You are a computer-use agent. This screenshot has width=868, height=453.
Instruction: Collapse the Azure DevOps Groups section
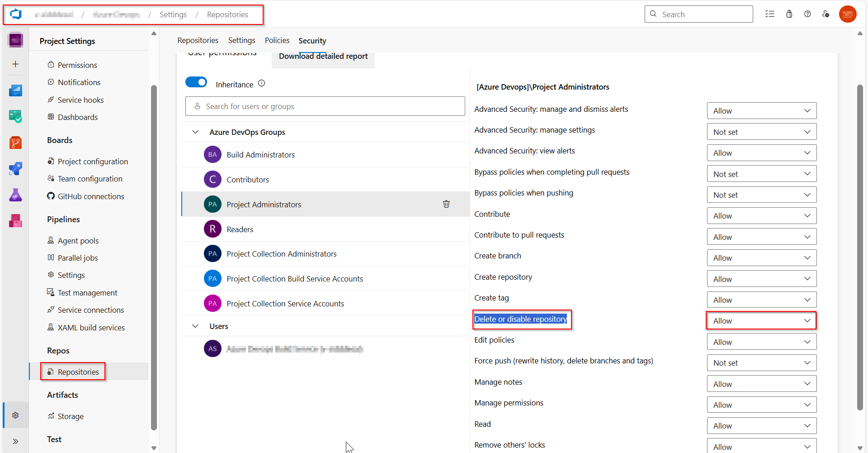click(x=195, y=132)
